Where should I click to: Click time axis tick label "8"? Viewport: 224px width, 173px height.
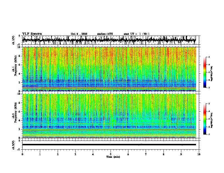(163, 154)
